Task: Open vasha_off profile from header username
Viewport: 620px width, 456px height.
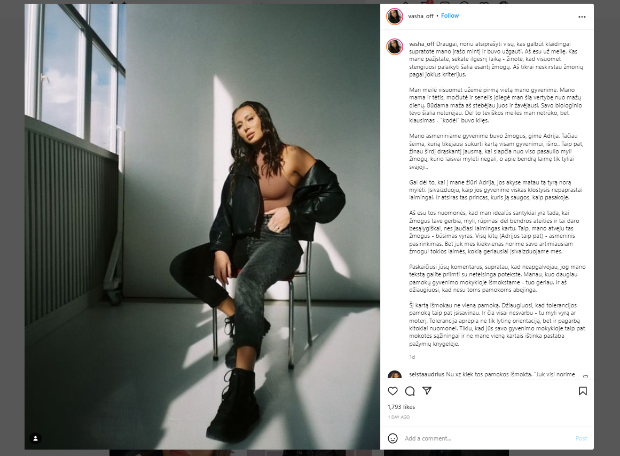Action: pyautogui.click(x=421, y=16)
